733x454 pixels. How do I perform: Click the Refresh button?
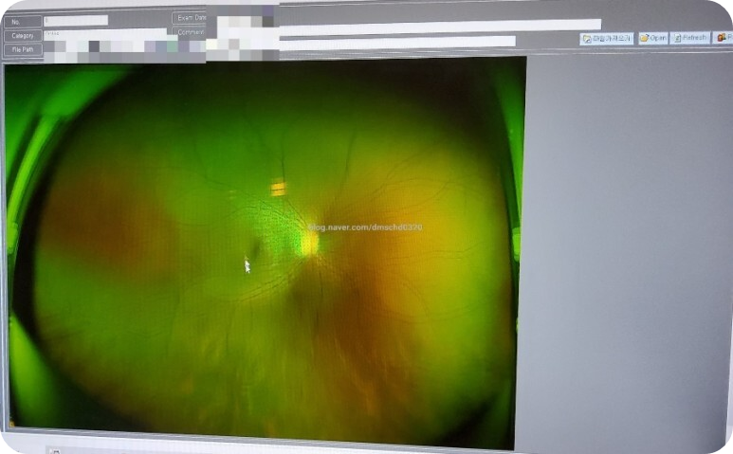click(x=690, y=38)
